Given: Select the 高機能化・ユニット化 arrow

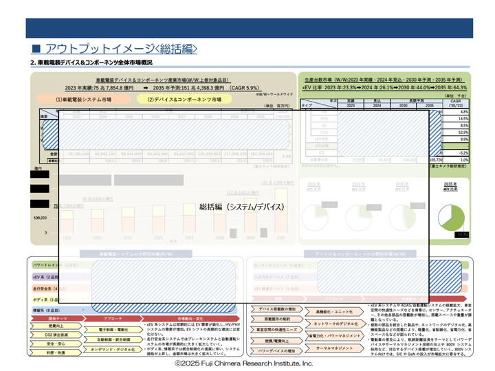Looking at the screenshot, I should (334, 312).
